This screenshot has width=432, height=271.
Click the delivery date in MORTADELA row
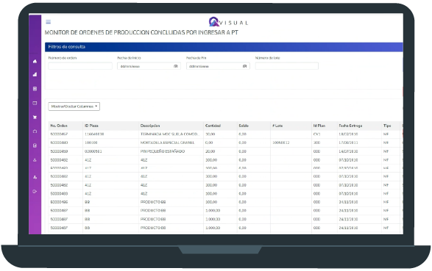[x=348, y=142]
